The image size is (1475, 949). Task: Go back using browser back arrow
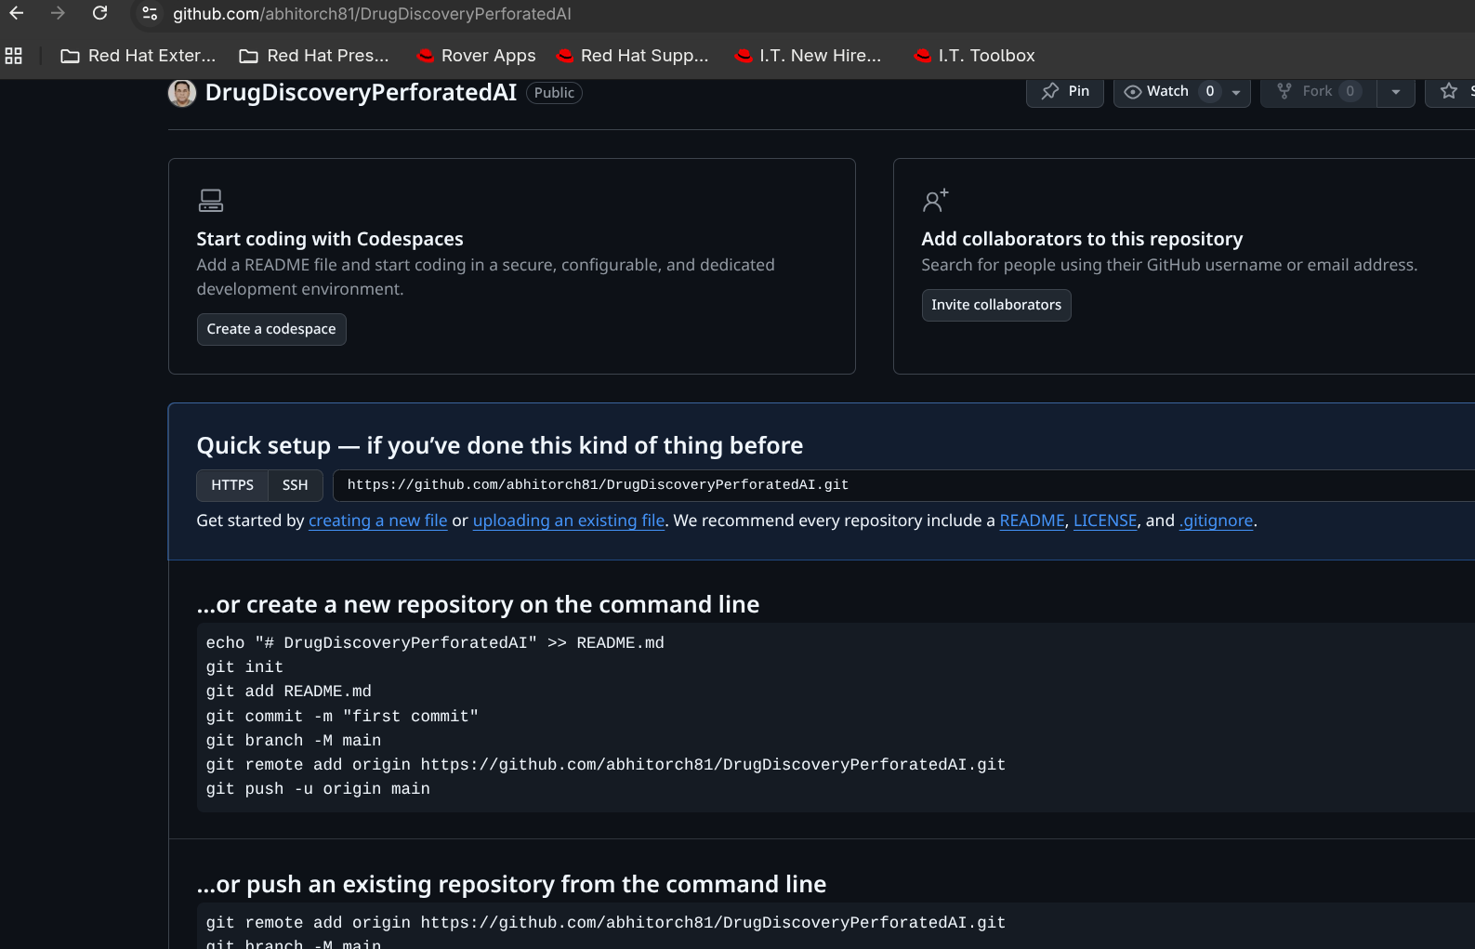coord(17,13)
